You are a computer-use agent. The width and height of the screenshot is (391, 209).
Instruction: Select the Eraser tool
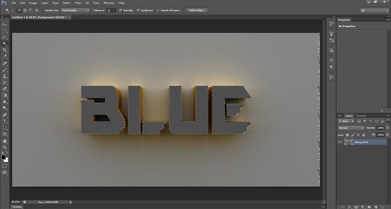[x=4, y=89]
